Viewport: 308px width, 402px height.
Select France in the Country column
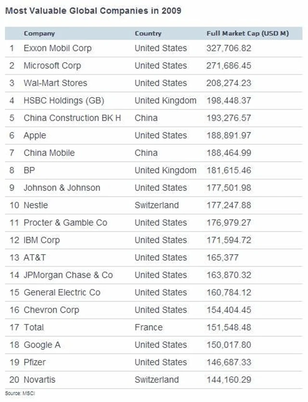[x=148, y=327]
